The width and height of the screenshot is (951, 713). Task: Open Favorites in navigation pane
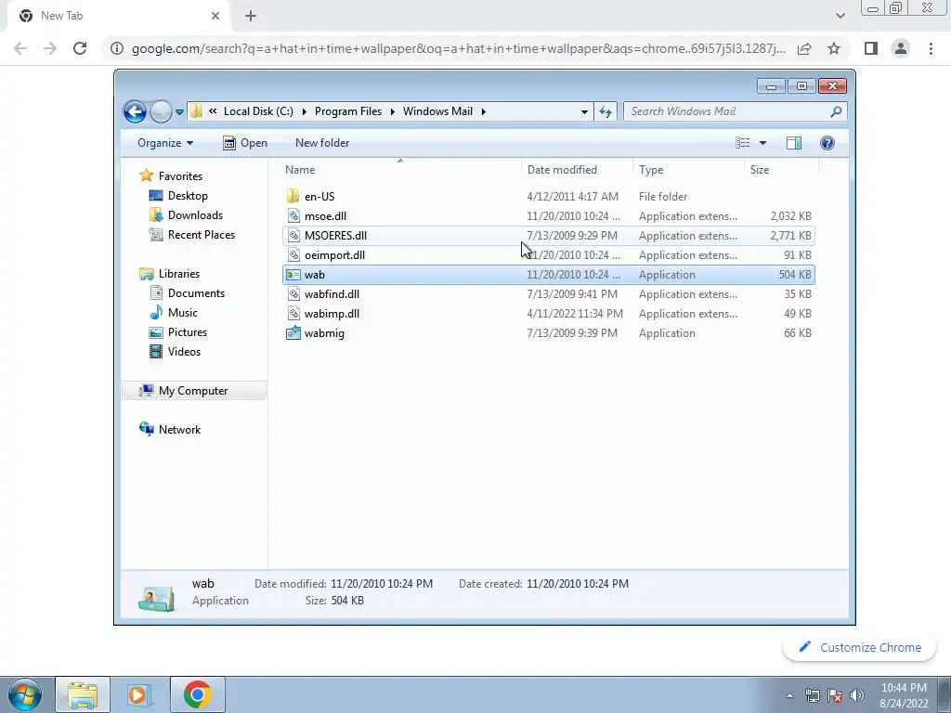coord(180,175)
